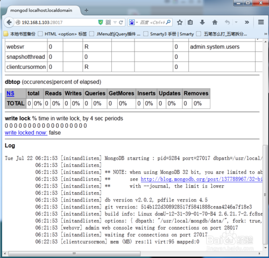Click the NS column header link
The image size is (269, 258).
[10, 93]
